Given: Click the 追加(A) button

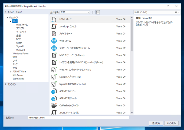Looking at the screenshot, I should click(x=156, y=123).
